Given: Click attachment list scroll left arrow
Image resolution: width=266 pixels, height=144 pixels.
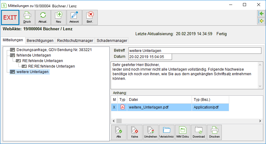Looking at the screenshot, I should tap(114, 121).
